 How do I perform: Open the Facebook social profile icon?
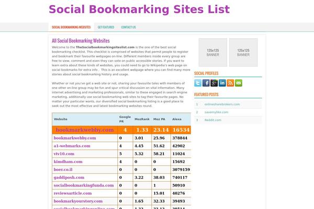pyautogui.click(x=206, y=83)
